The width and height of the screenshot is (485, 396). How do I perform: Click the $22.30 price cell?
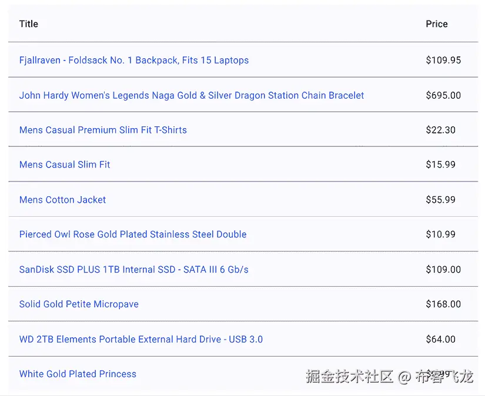pyautogui.click(x=441, y=130)
